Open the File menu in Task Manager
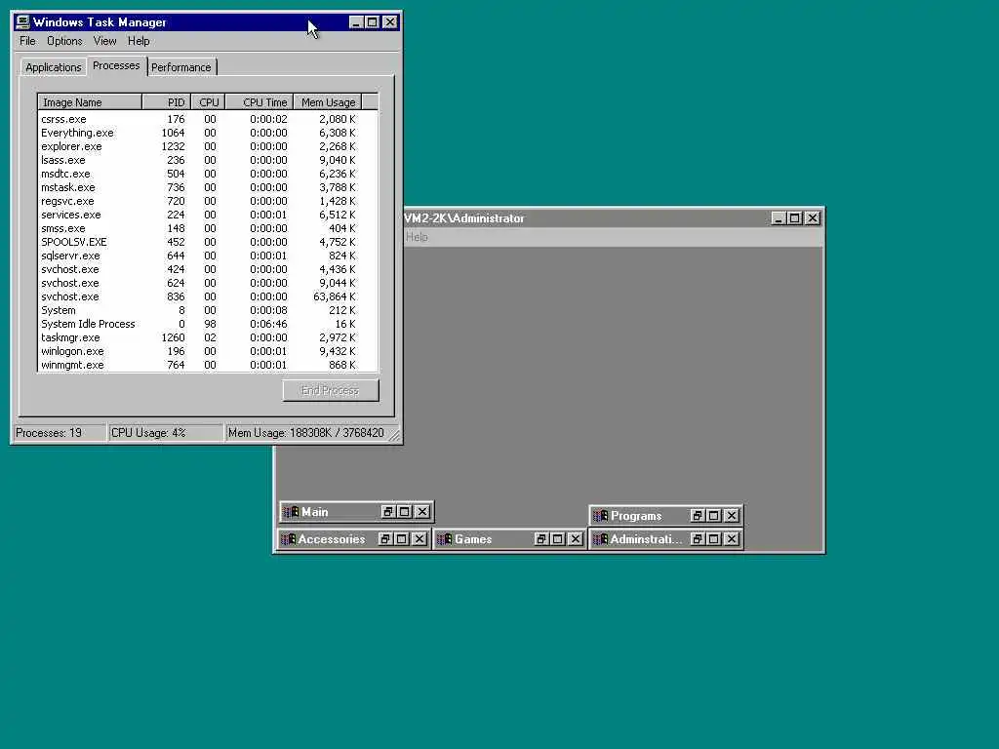 (x=27, y=41)
